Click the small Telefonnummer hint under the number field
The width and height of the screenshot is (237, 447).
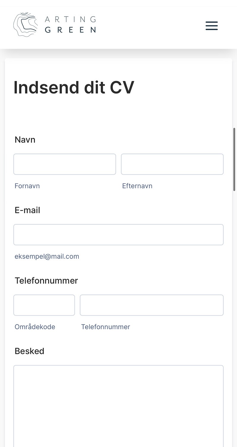coord(105,327)
